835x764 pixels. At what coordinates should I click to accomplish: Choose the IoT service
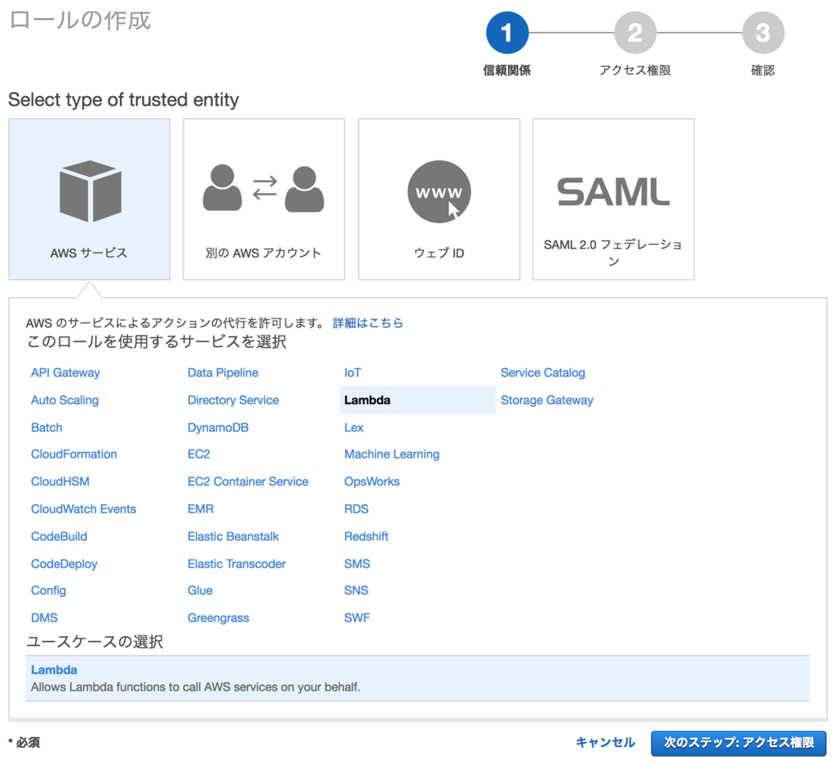[352, 372]
